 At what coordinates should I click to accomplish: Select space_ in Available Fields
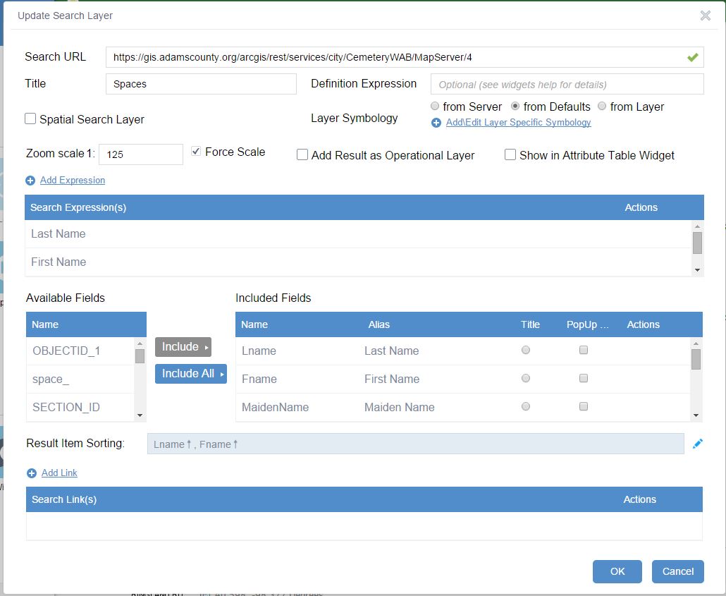tap(80, 379)
